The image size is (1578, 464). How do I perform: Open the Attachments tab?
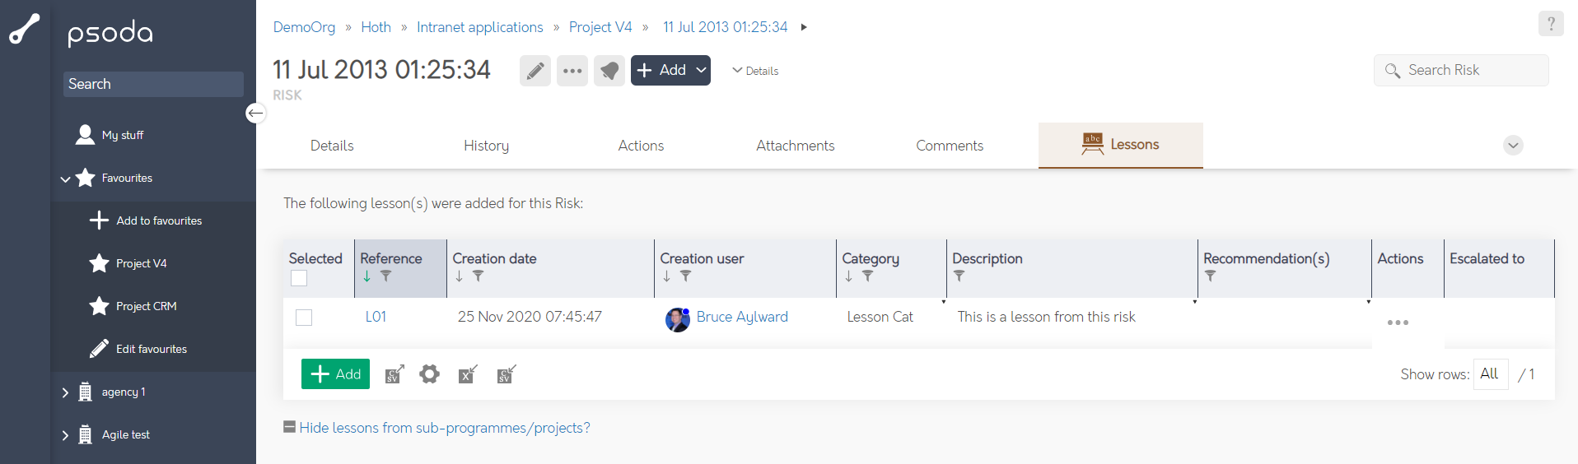point(795,146)
